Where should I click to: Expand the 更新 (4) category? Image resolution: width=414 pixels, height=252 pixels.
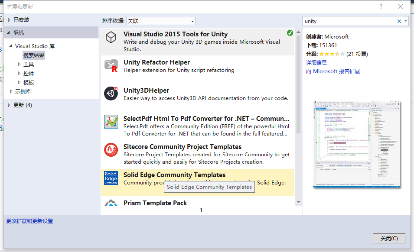pyautogui.click(x=9, y=105)
